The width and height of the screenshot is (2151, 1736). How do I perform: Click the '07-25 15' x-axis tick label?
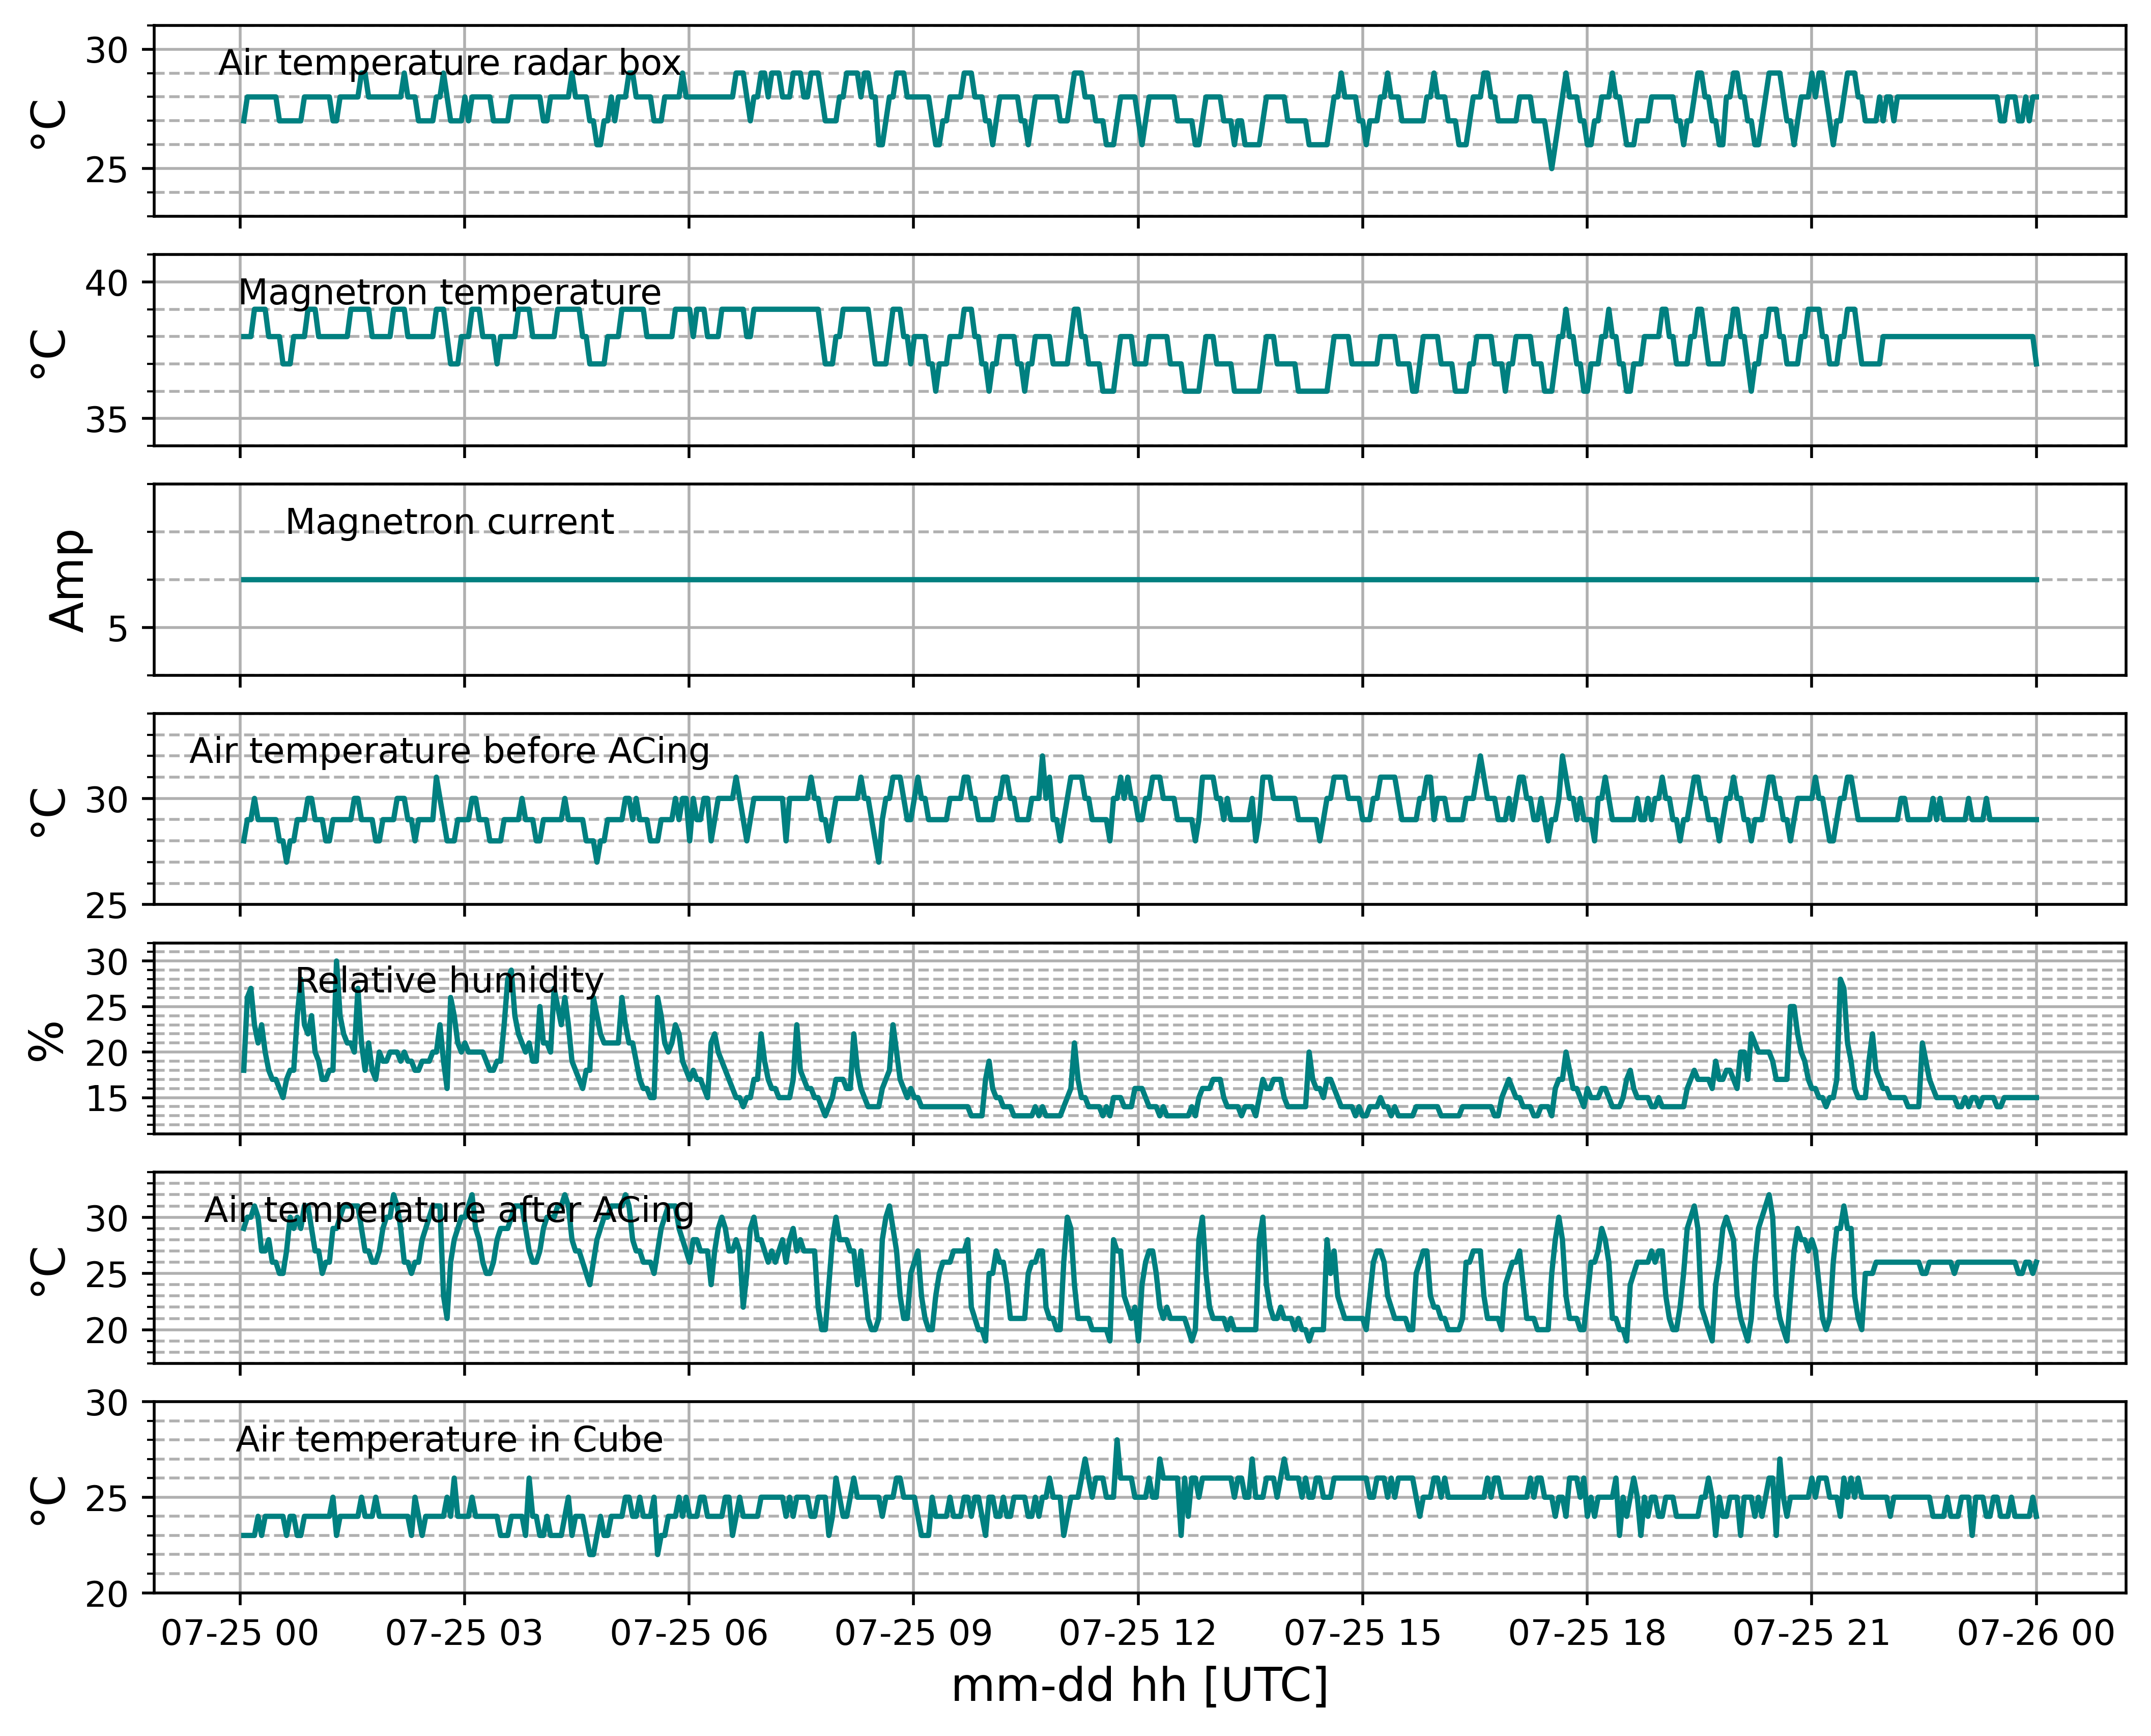[x=1362, y=1634]
